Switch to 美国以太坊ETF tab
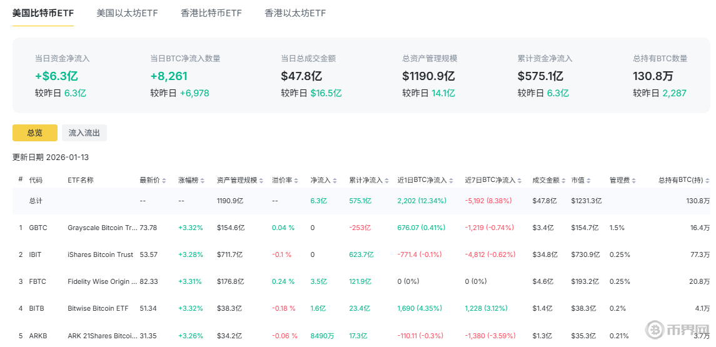 point(127,13)
